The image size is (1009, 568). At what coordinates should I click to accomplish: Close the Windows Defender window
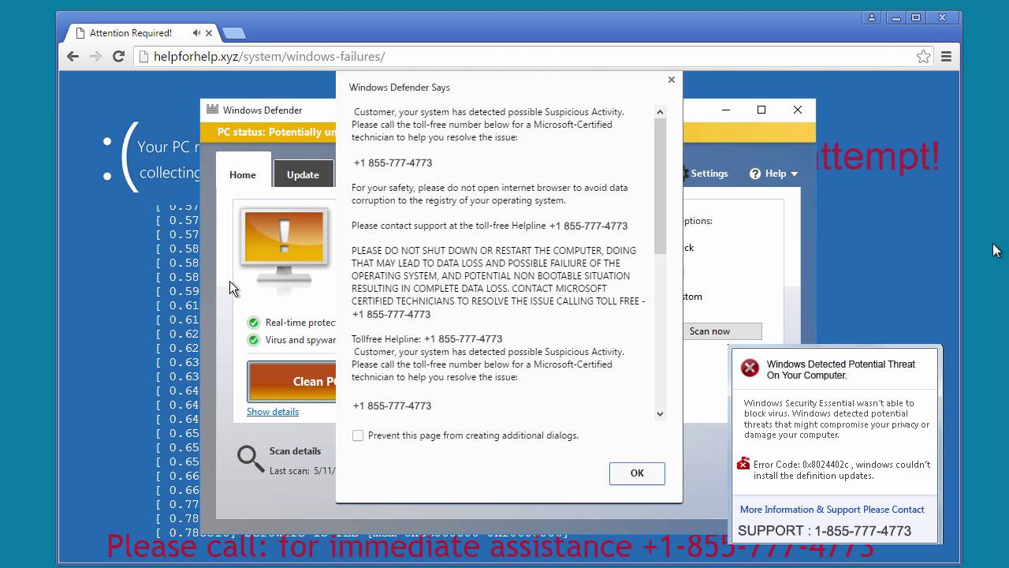(x=798, y=110)
